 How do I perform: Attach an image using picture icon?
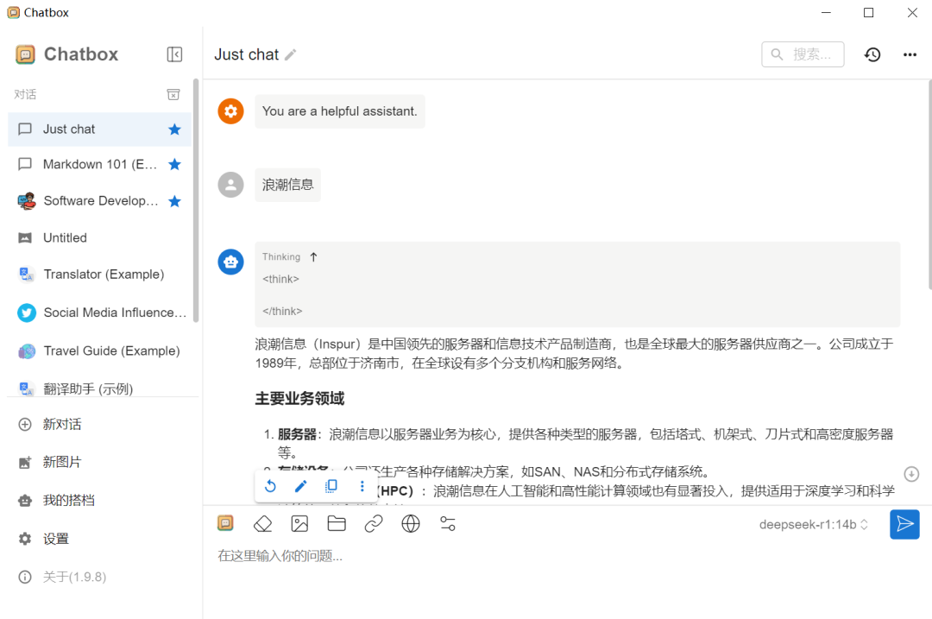pos(299,523)
